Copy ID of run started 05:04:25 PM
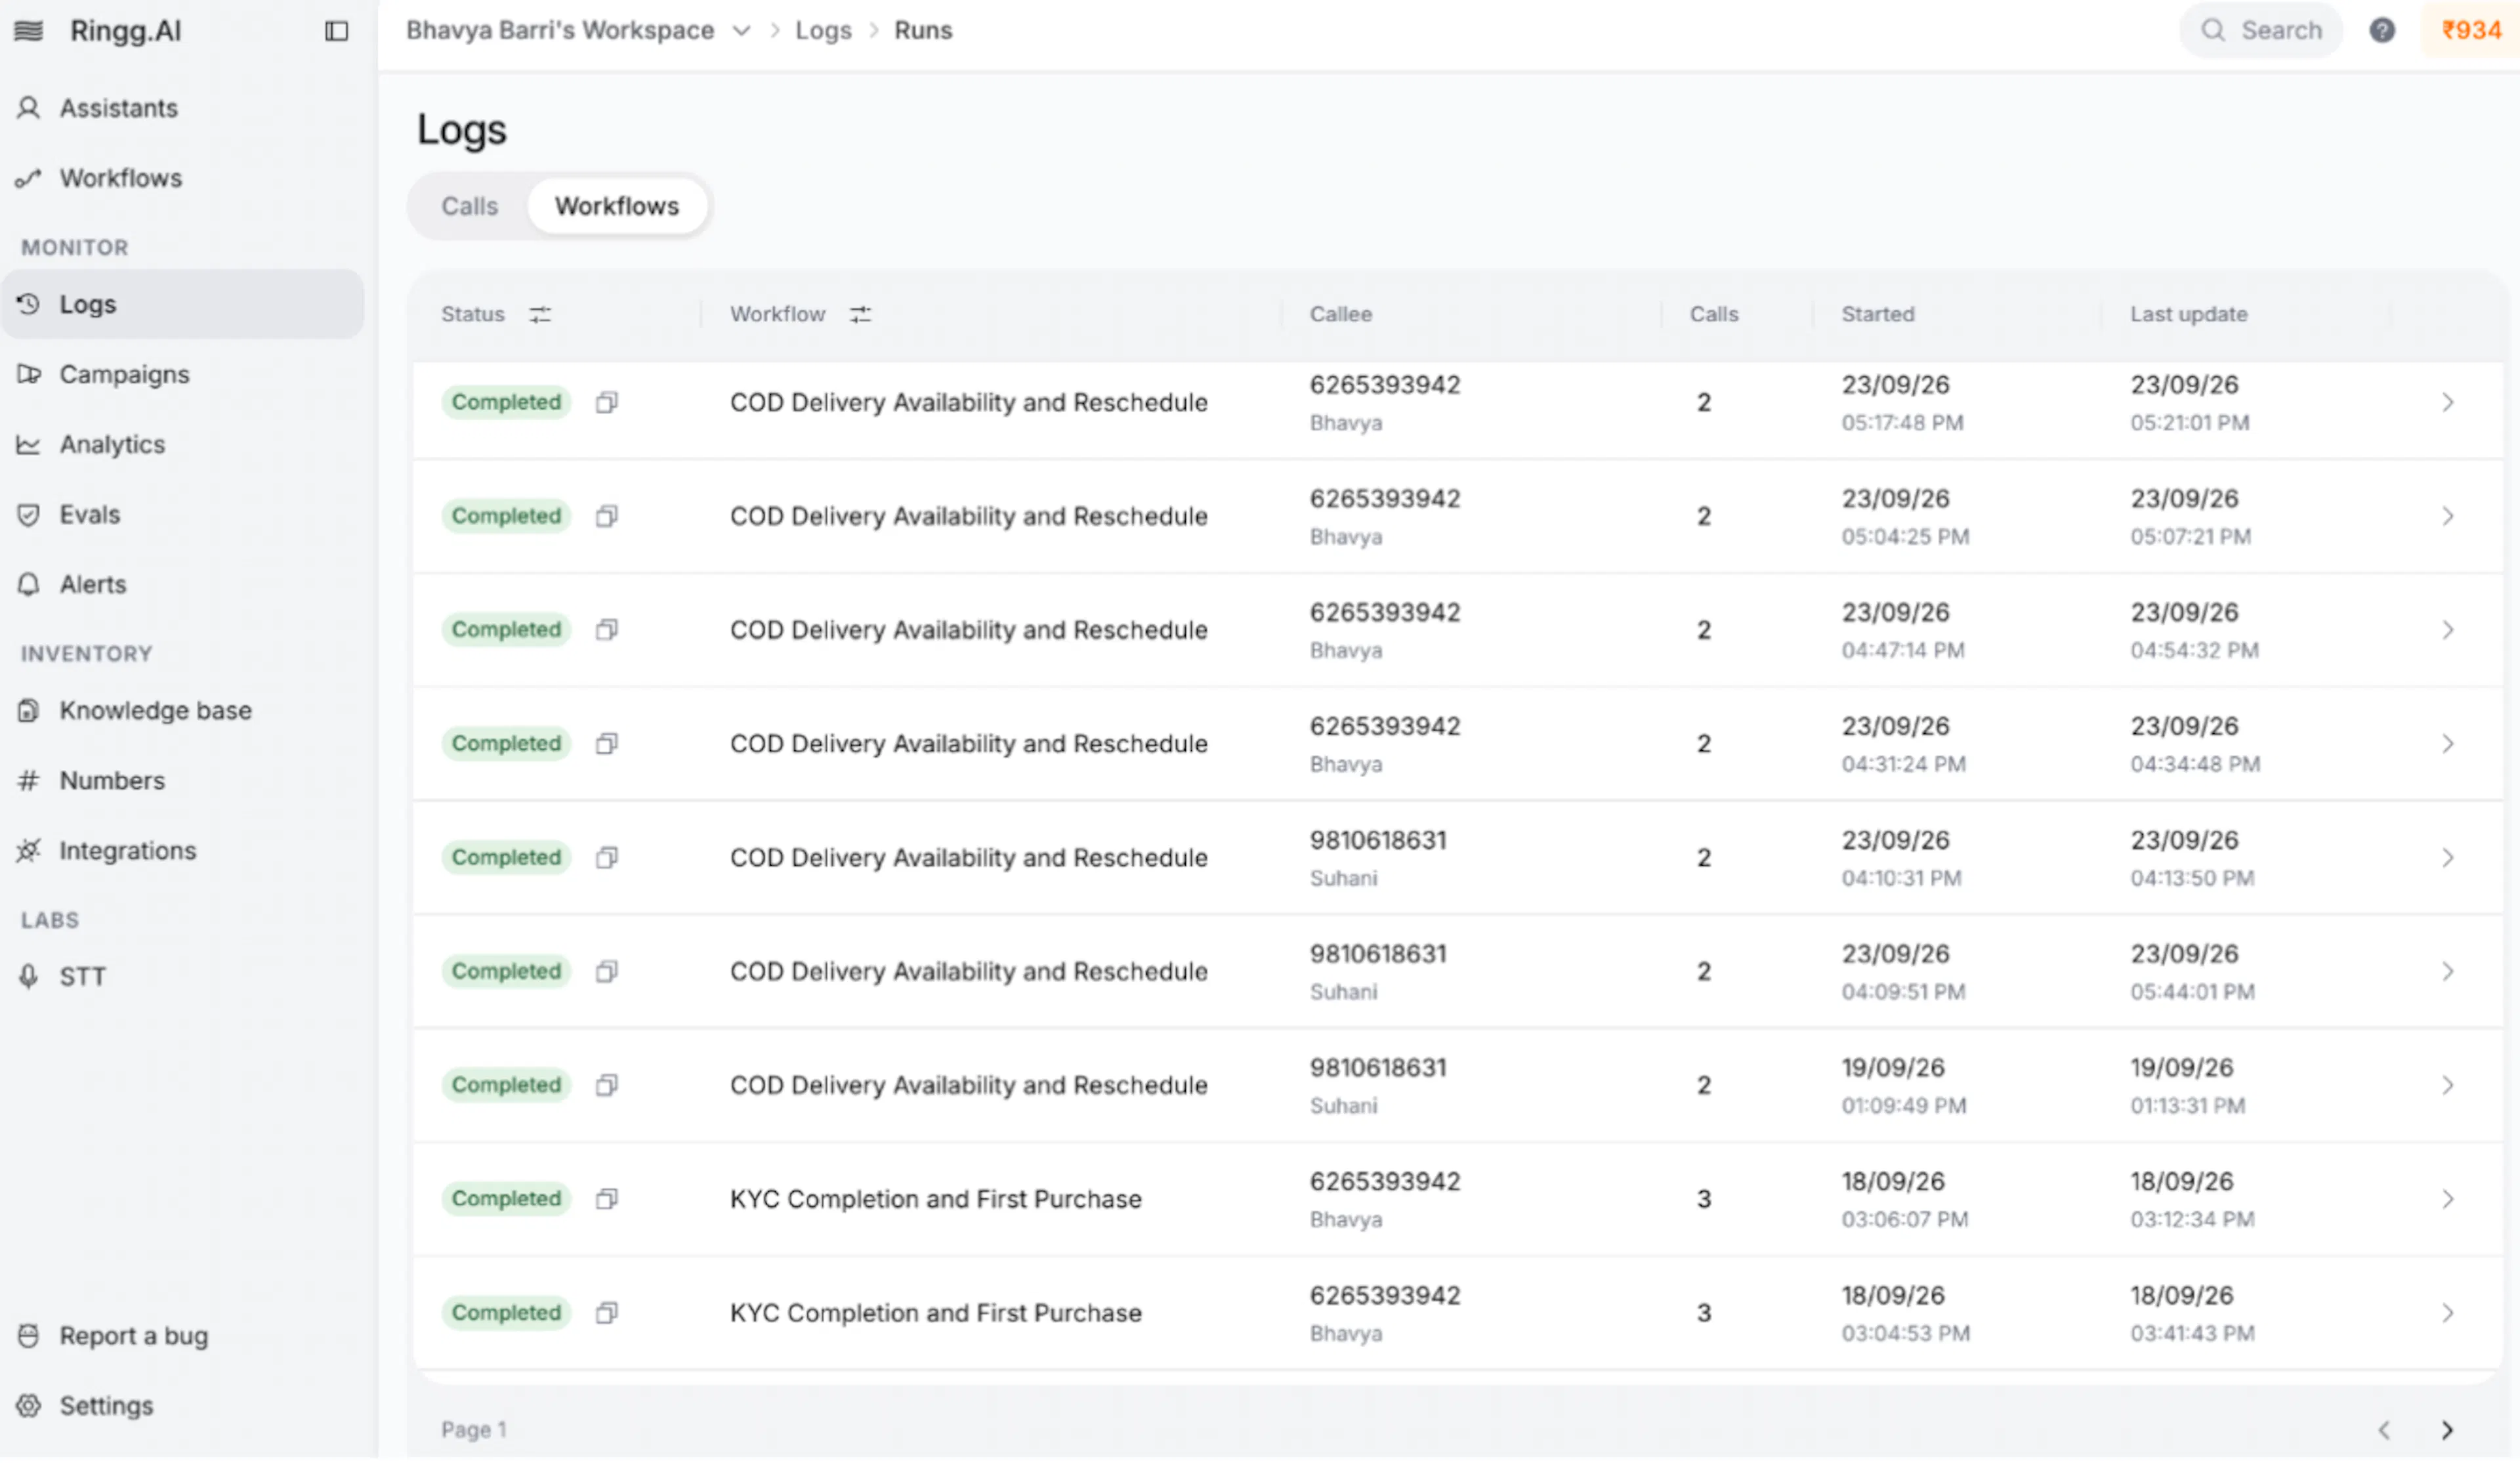The height and width of the screenshot is (1463, 2520). coord(606,517)
